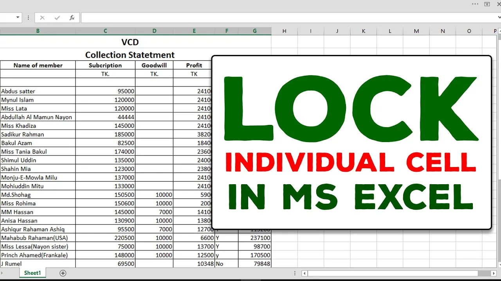Select column N header
Image resolution: width=501 pixels, height=281 pixels.
coord(443,31)
